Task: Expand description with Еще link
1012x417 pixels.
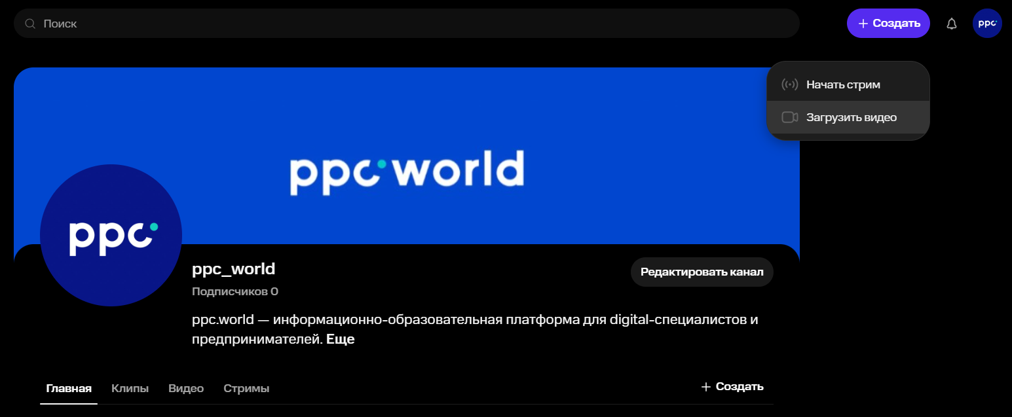Action: (x=341, y=340)
